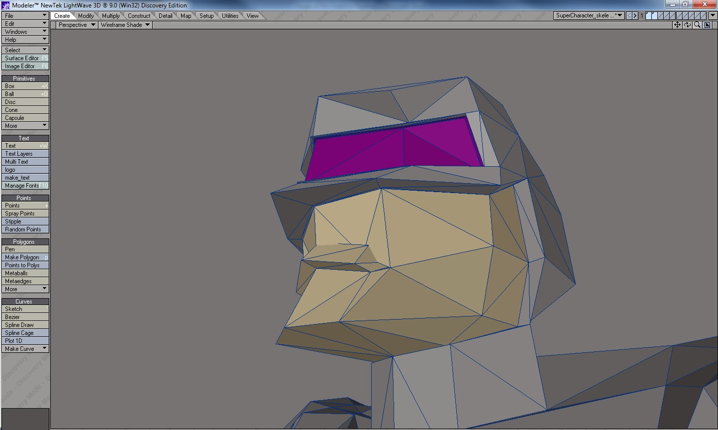Select the pan viewport icon in the top-right toolbar
This screenshot has height=430, width=718.
677,24
